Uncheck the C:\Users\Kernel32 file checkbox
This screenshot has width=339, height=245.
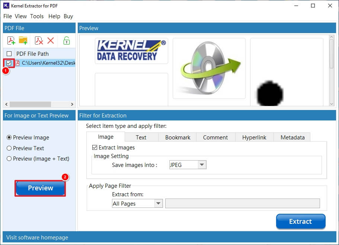click(9, 63)
